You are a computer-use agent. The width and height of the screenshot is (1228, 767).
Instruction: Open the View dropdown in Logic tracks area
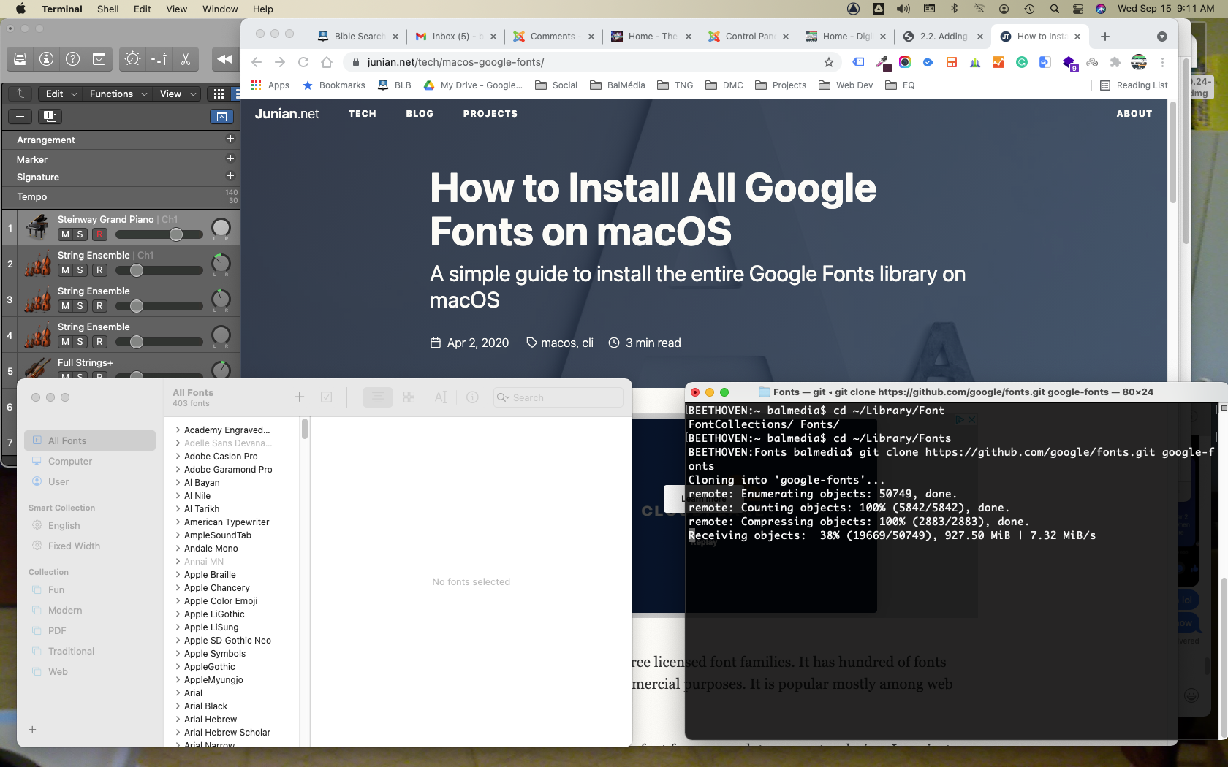178,94
